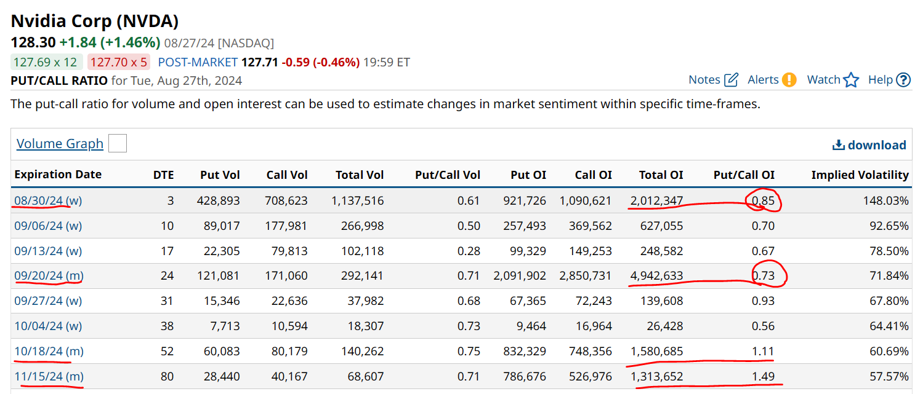Click the POST-MARKET label
Viewport: 915px width, 394px height.
[198, 62]
